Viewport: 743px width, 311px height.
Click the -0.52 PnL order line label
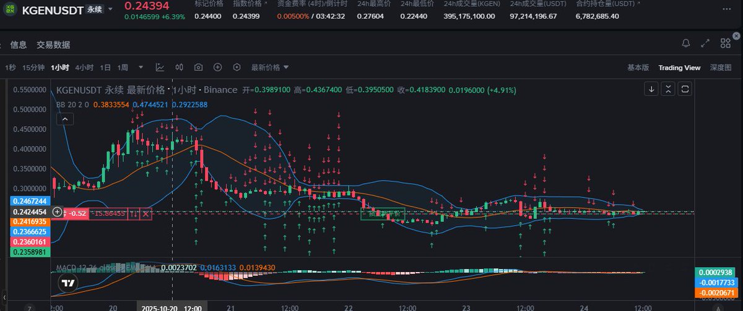77,213
